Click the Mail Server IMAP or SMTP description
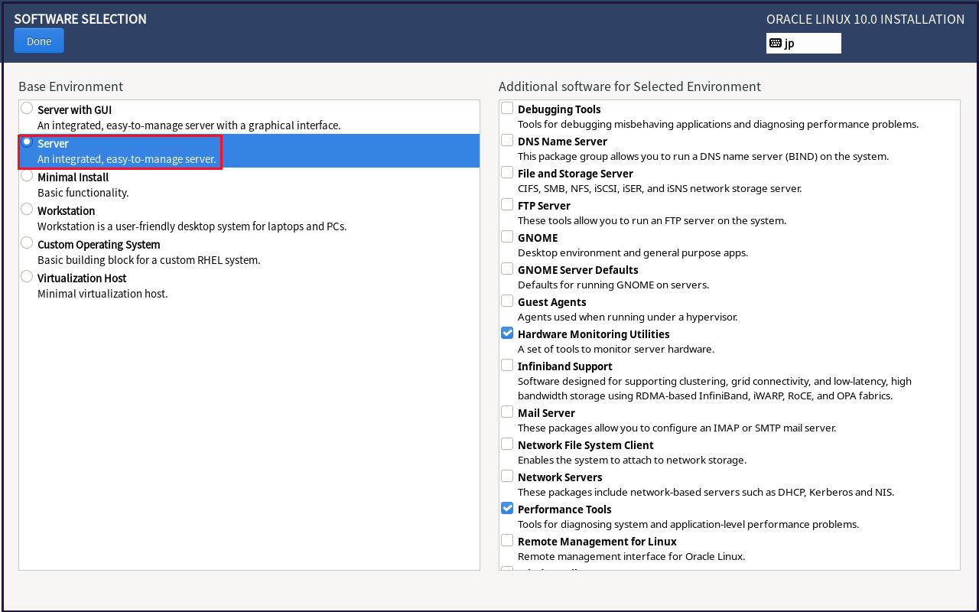979x612 pixels. [677, 428]
